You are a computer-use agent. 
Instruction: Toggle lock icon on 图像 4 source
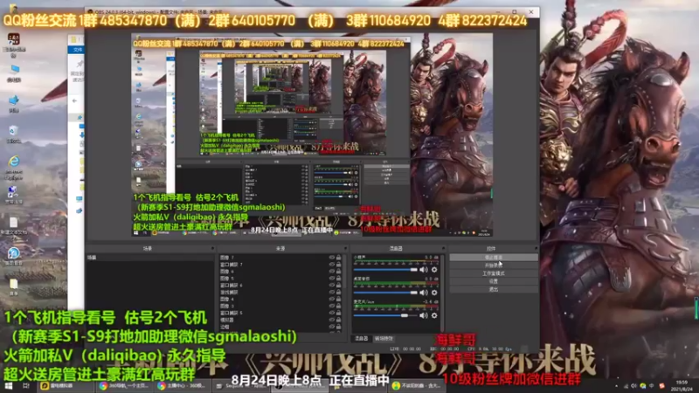point(338,299)
